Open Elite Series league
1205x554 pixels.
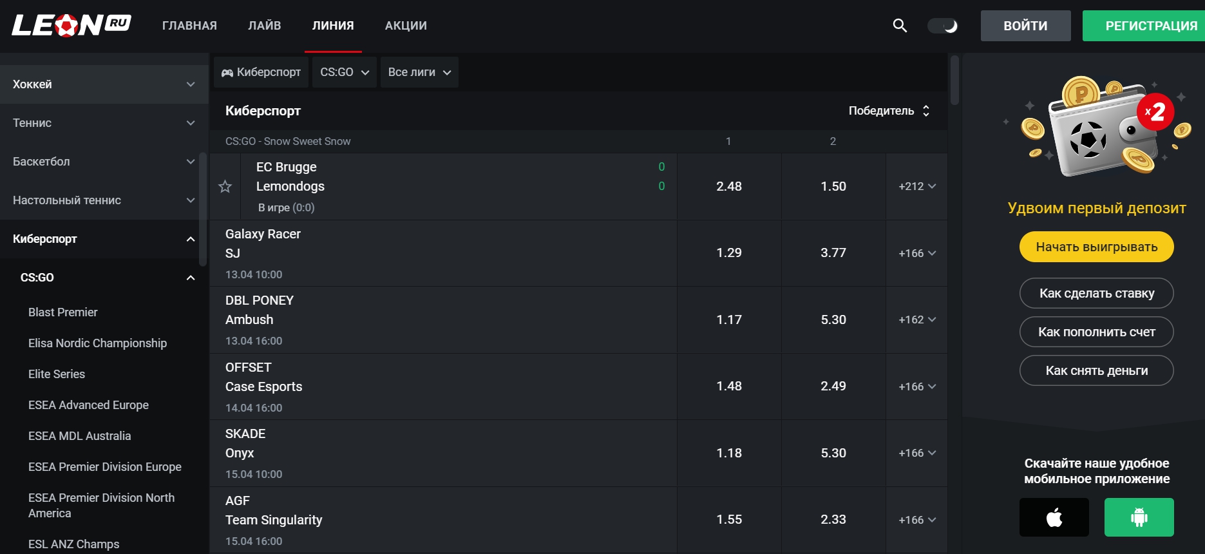pos(57,374)
